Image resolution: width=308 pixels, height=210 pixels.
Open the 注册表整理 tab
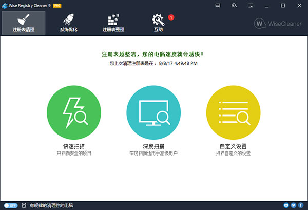[113, 22]
